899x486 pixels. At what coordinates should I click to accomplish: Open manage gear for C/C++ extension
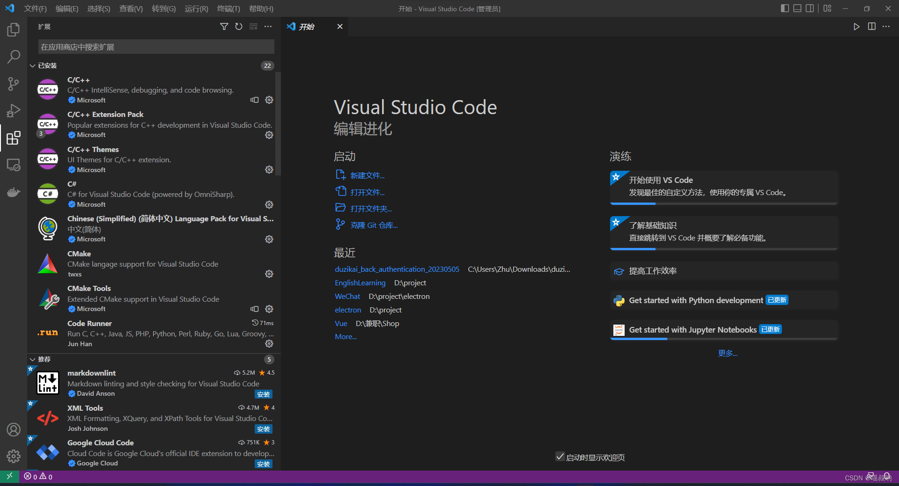[x=269, y=100]
